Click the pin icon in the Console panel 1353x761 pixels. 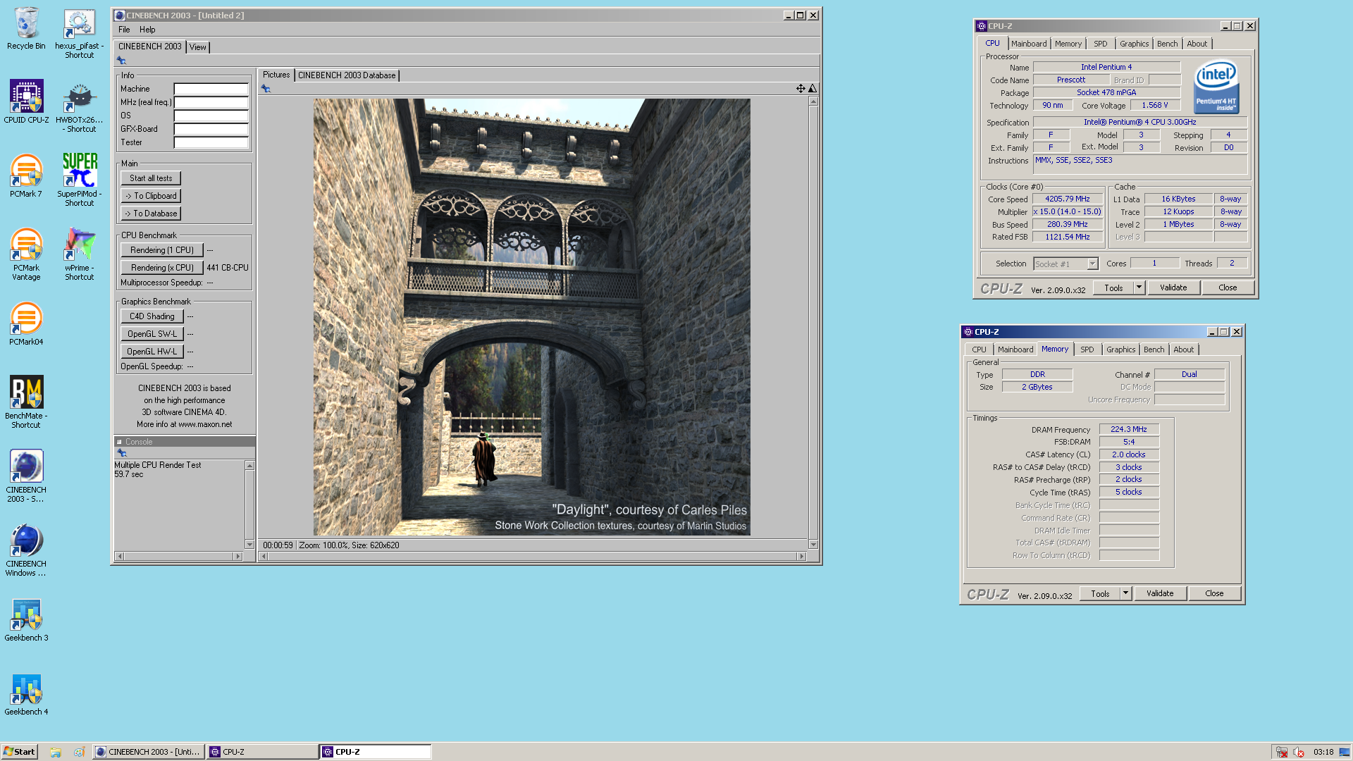[122, 453]
